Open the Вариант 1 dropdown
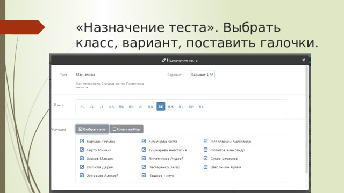This screenshot has height=193, width=344. (202, 75)
